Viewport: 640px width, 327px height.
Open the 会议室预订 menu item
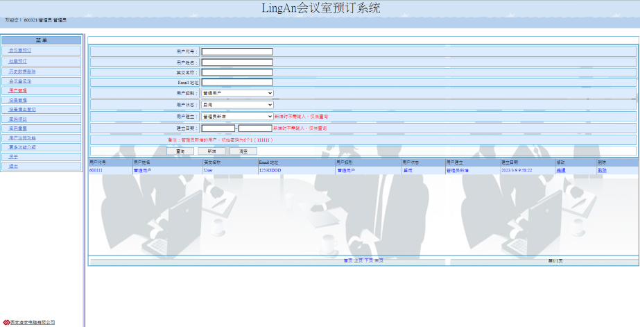(x=20, y=51)
